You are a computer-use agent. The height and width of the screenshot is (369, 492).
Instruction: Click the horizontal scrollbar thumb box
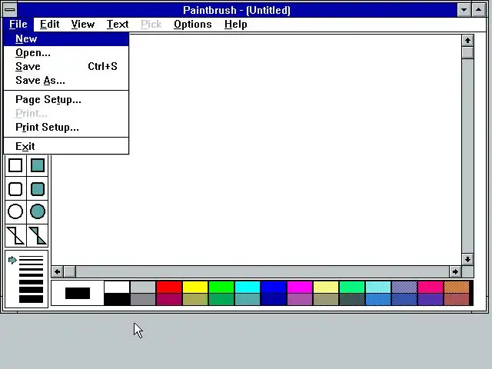(x=70, y=271)
